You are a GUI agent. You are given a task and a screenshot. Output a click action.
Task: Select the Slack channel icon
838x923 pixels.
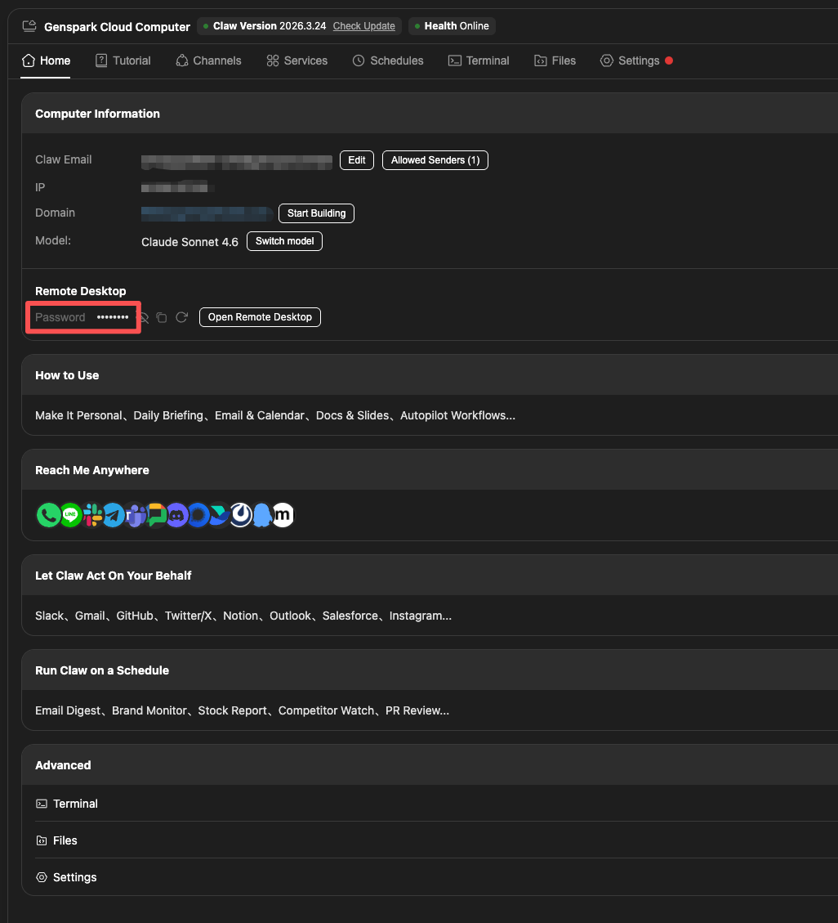coord(92,515)
